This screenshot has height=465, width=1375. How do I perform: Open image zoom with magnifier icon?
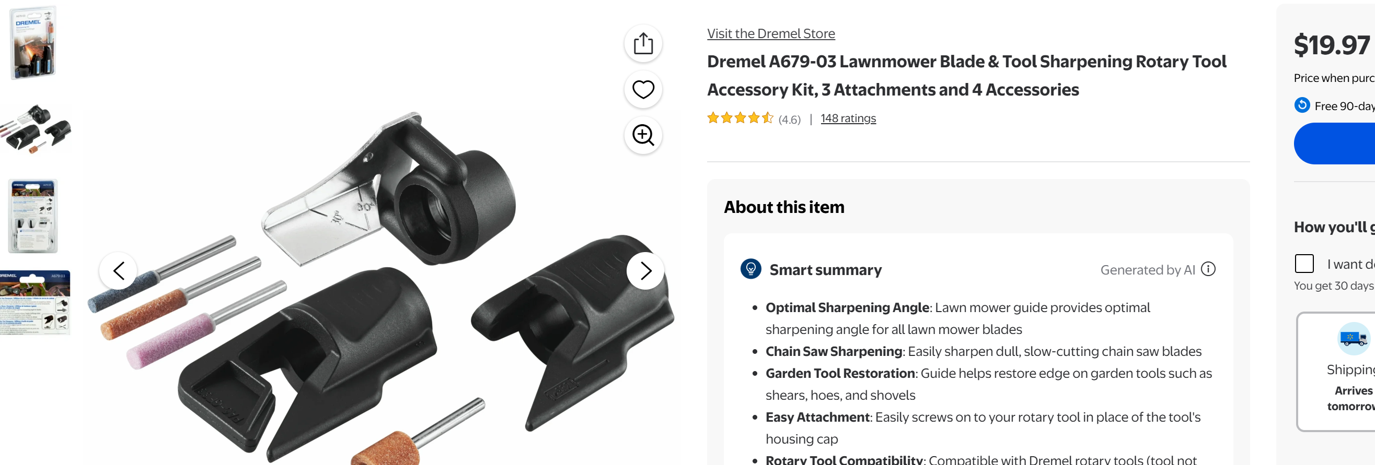(x=643, y=136)
